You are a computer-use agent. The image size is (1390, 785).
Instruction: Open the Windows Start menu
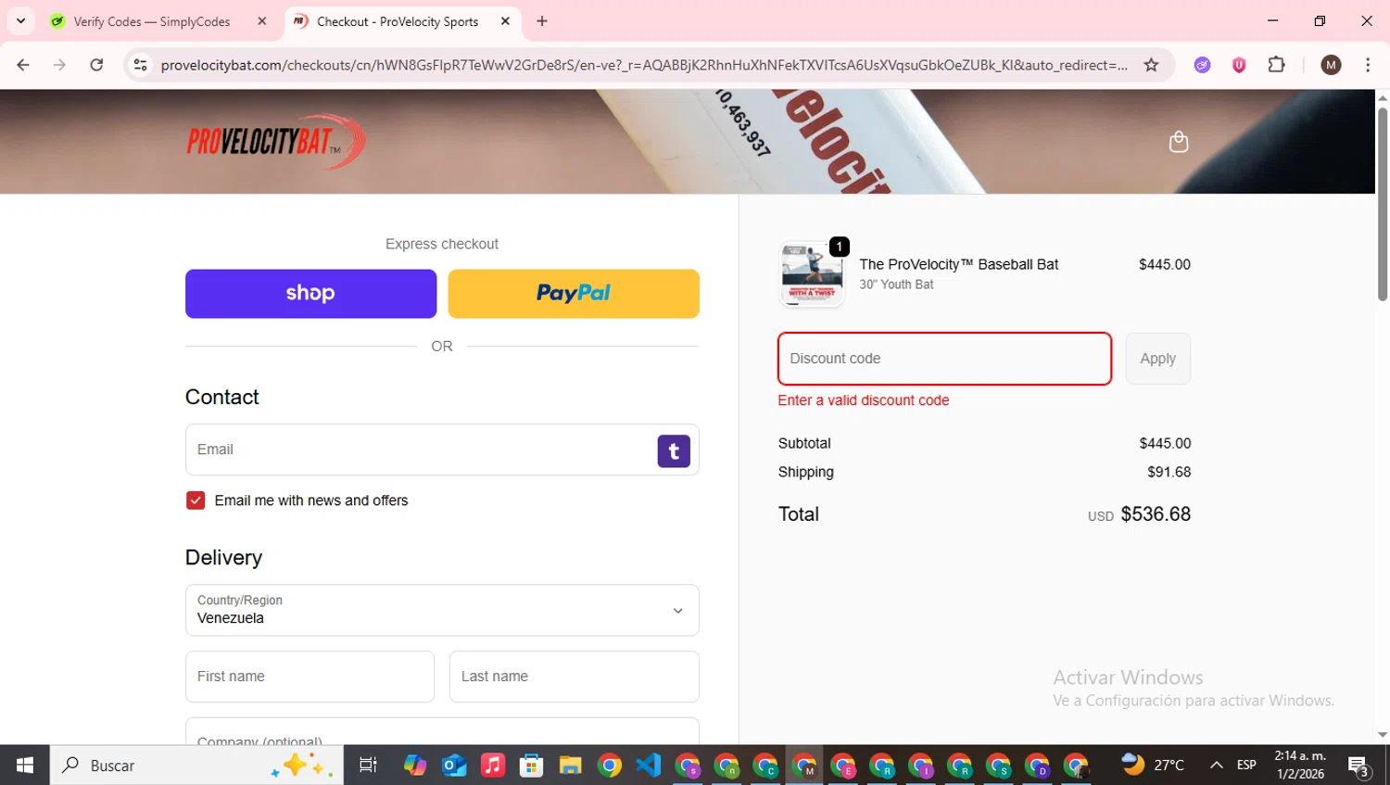click(25, 766)
